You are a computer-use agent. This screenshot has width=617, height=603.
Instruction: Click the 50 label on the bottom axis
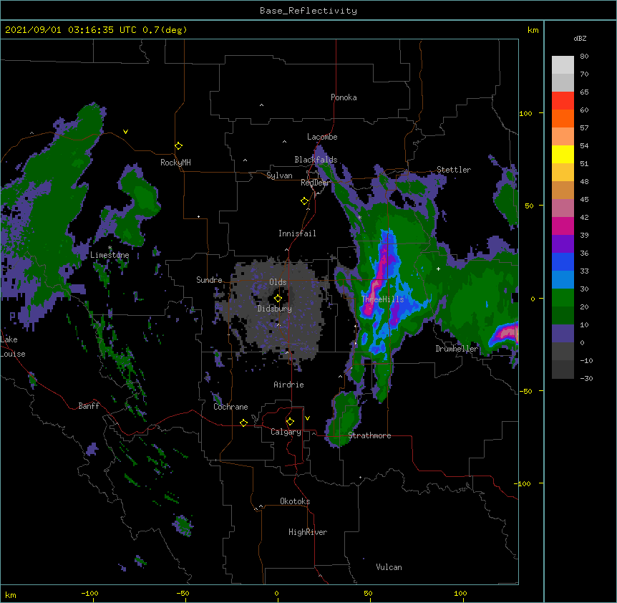coord(368,593)
